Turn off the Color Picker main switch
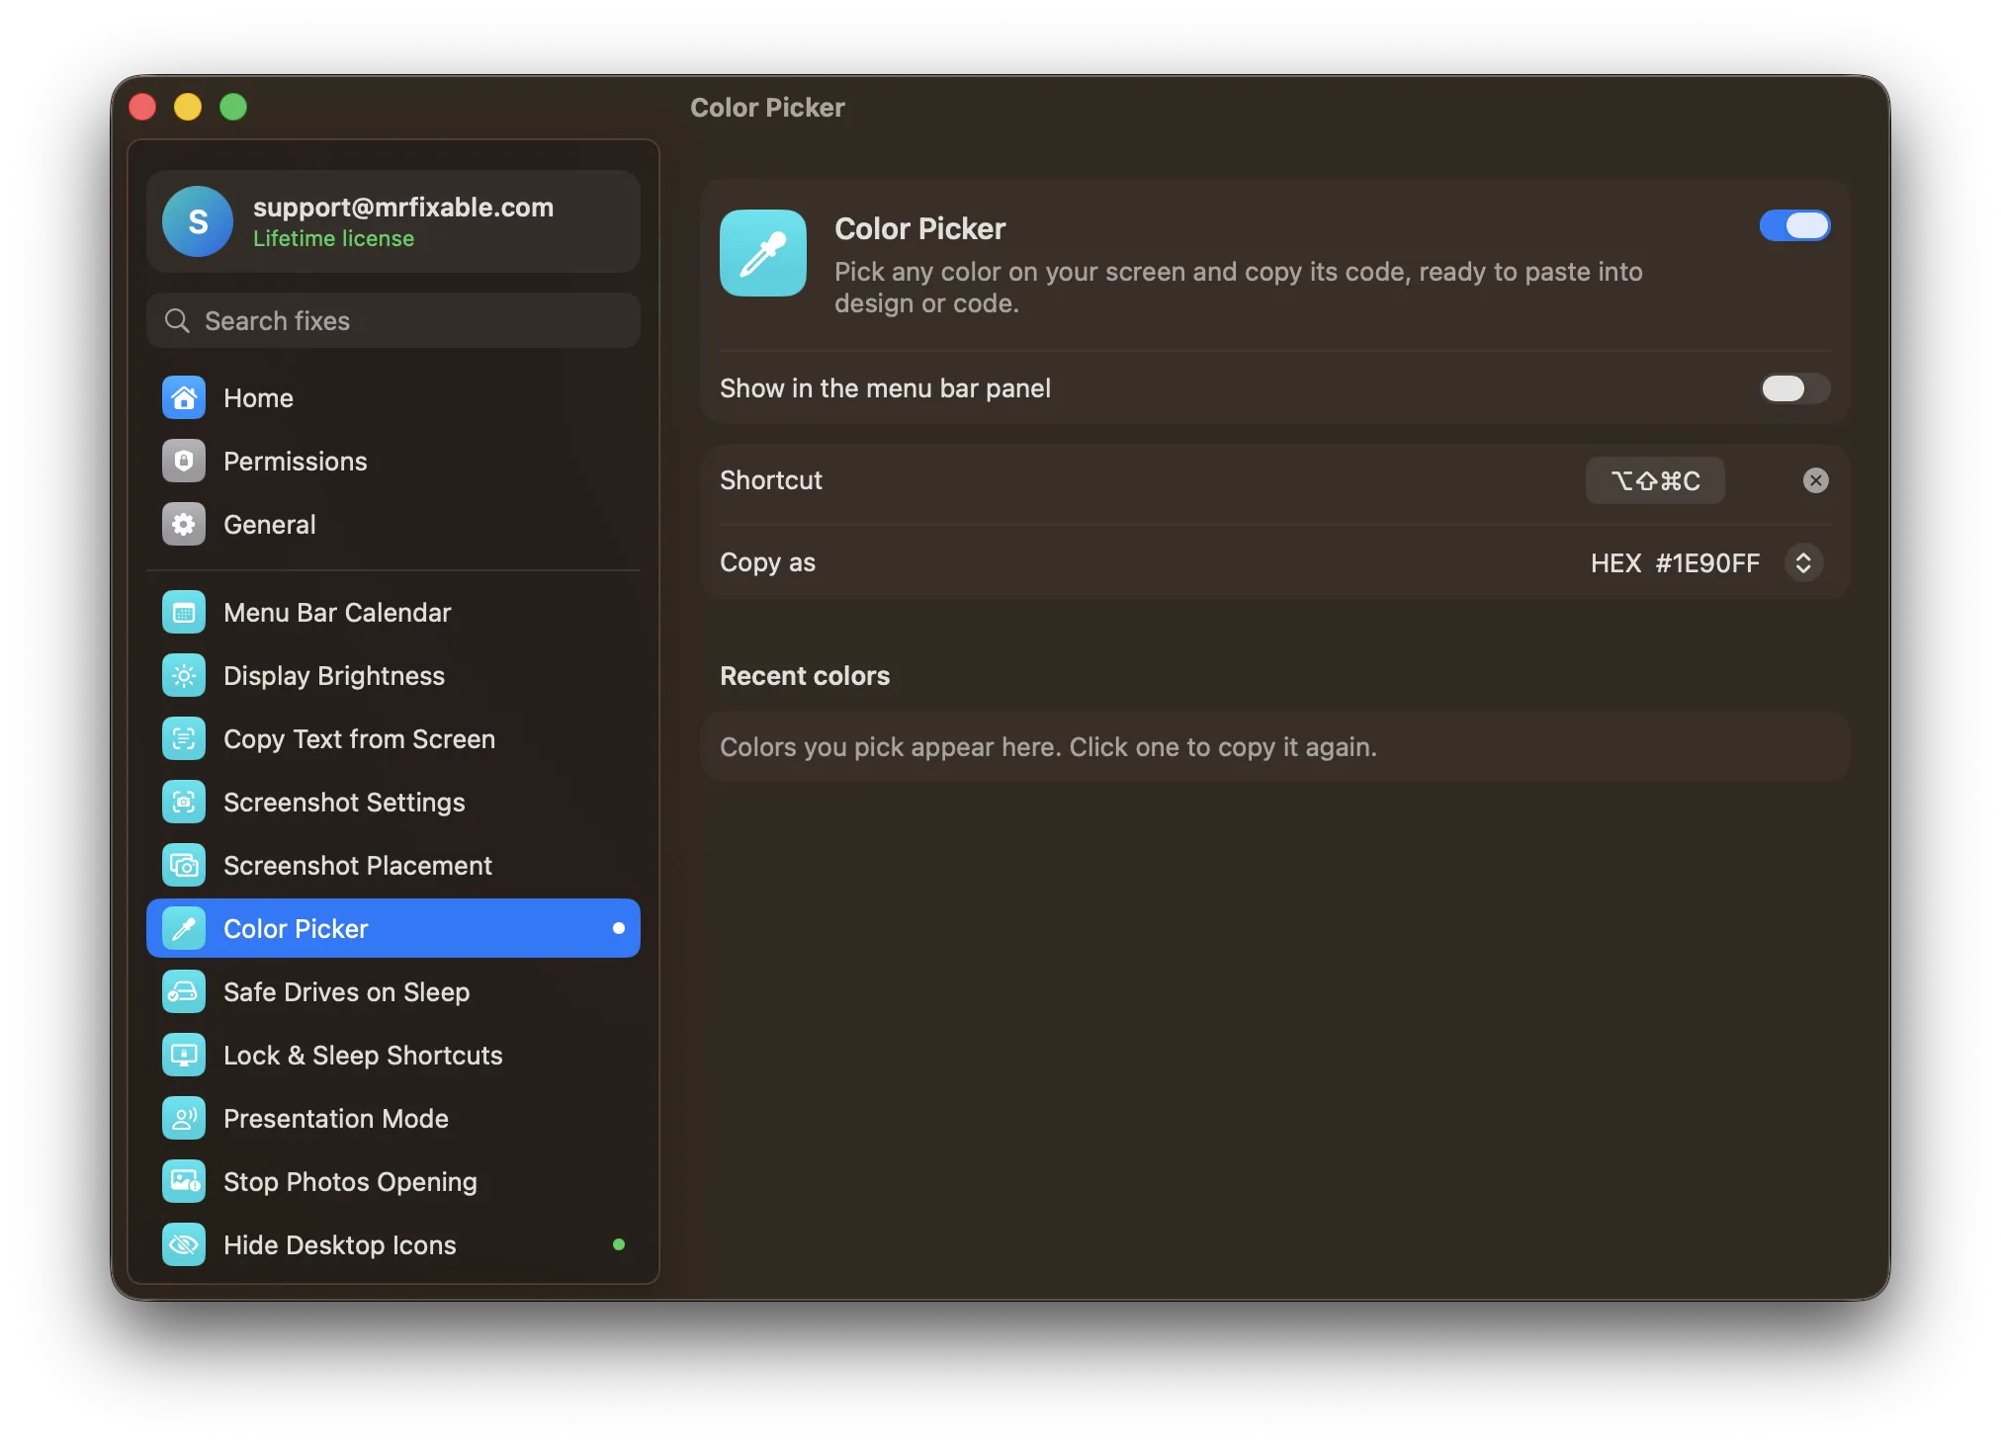 pyautogui.click(x=1794, y=225)
